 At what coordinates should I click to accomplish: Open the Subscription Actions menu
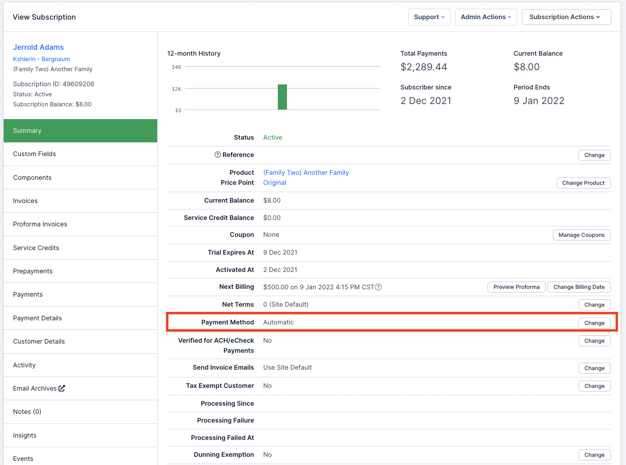pyautogui.click(x=566, y=17)
